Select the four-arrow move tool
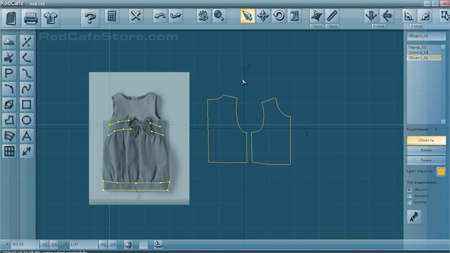Image resolution: width=450 pixels, height=253 pixels. tap(263, 16)
